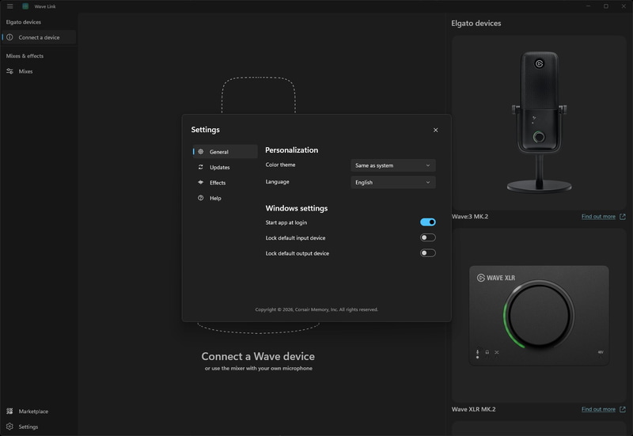The image size is (633, 436).
Task: Click the Wave XLR MK.2 product name
Action: tap(473, 409)
